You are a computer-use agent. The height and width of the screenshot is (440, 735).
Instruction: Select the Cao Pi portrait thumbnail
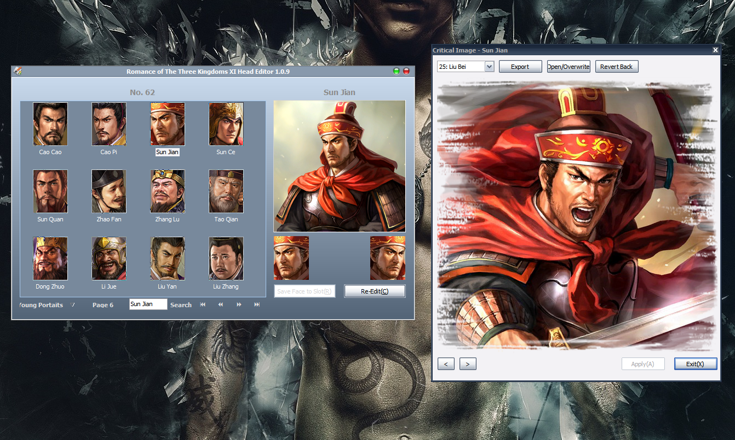click(109, 124)
